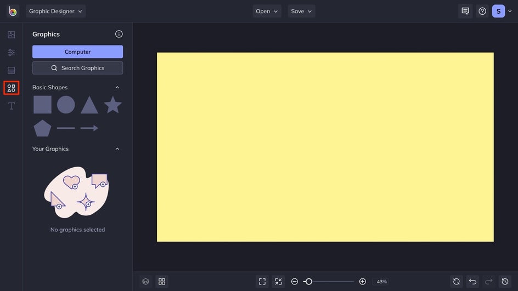Collapse the Basic Shapes section
This screenshot has width=518, height=291.
coord(117,88)
